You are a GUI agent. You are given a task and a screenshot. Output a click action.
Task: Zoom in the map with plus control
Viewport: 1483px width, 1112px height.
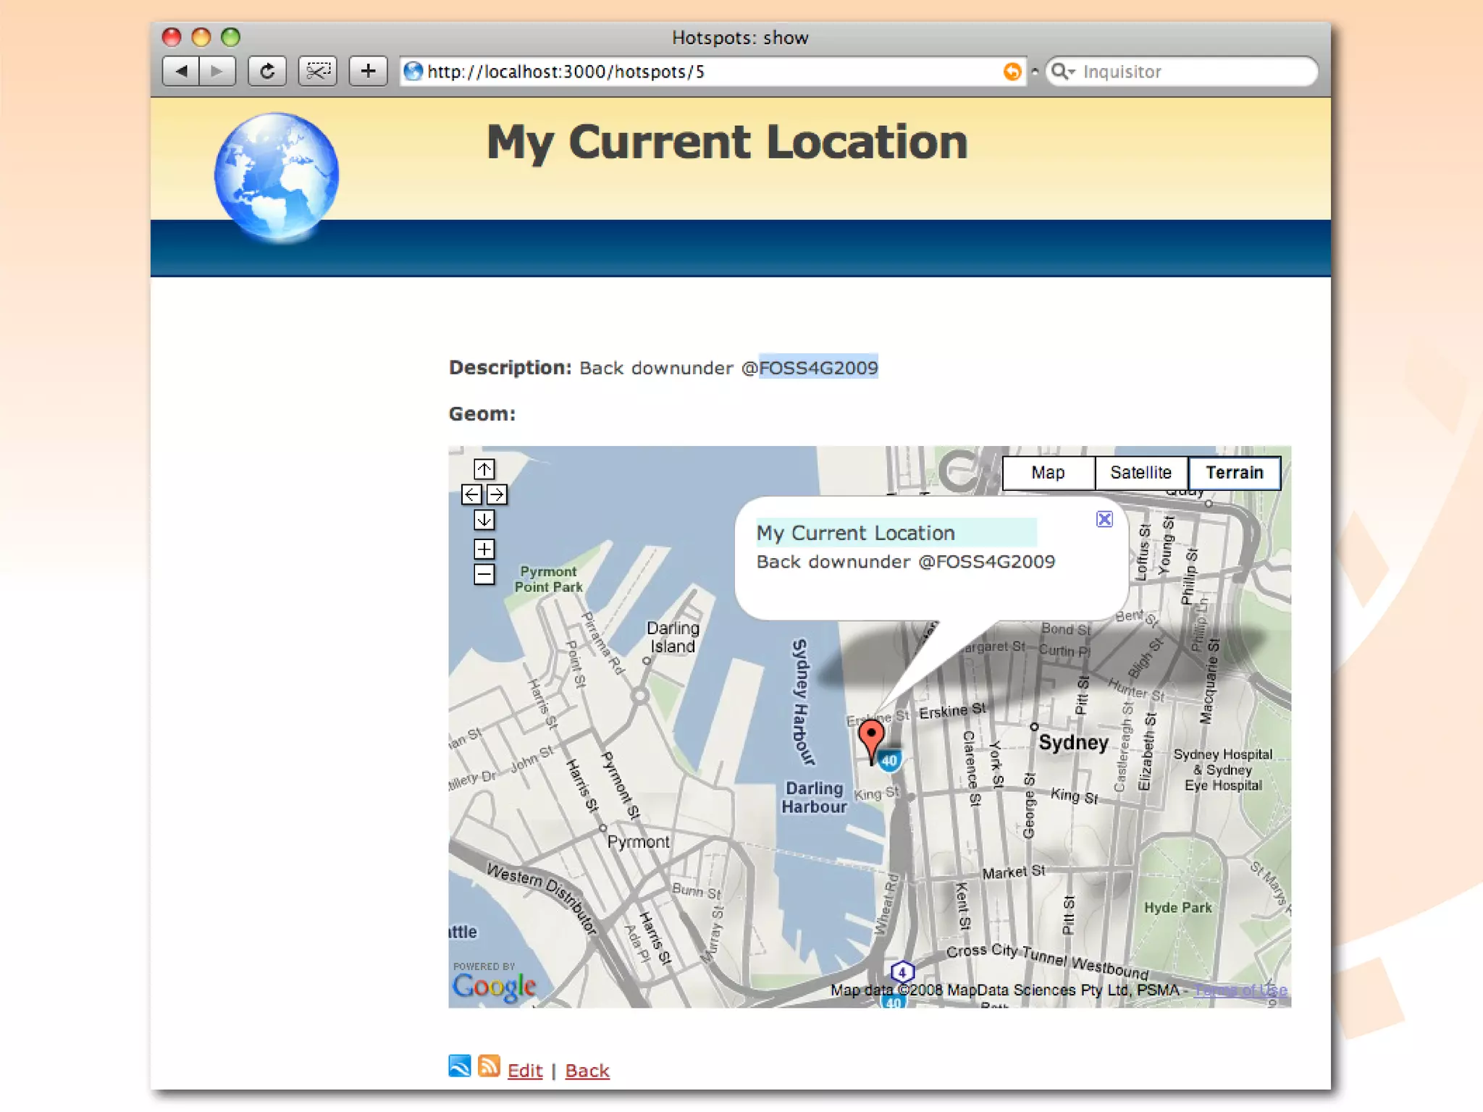pyautogui.click(x=484, y=549)
